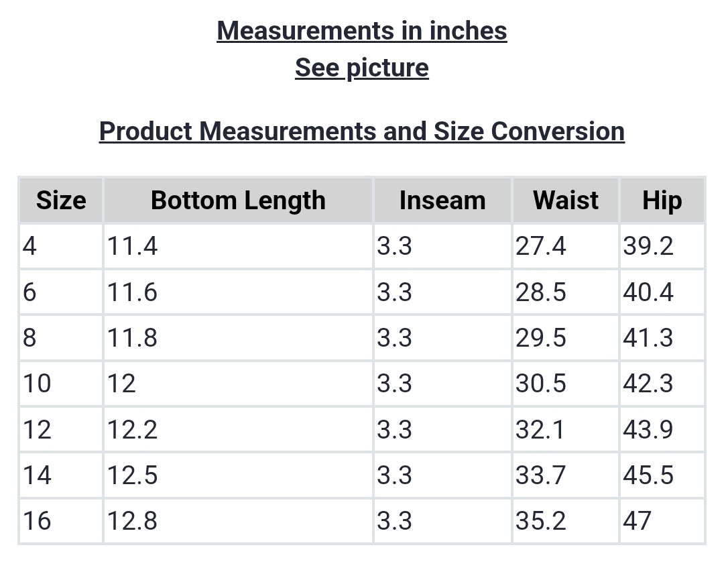This screenshot has width=724, height=574.
Task: Select the Size column header
Action: tap(61, 200)
